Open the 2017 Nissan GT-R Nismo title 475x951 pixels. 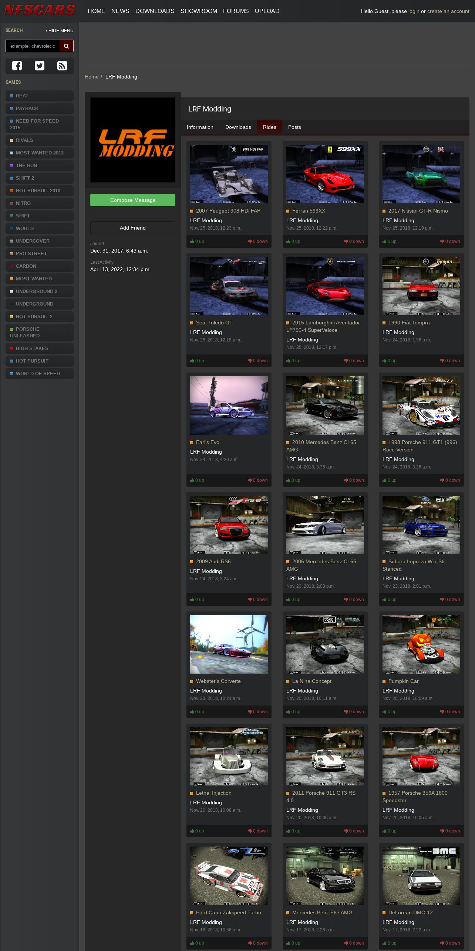(x=418, y=211)
